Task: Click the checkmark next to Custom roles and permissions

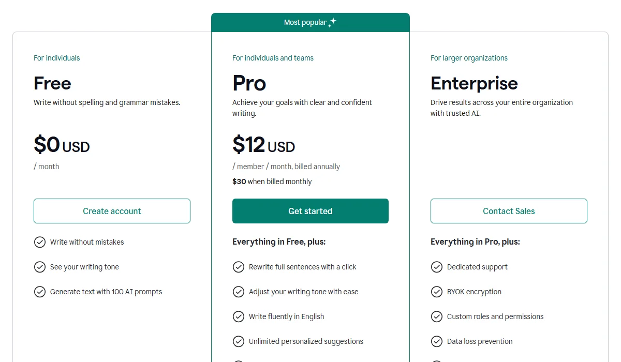Action: (x=437, y=316)
